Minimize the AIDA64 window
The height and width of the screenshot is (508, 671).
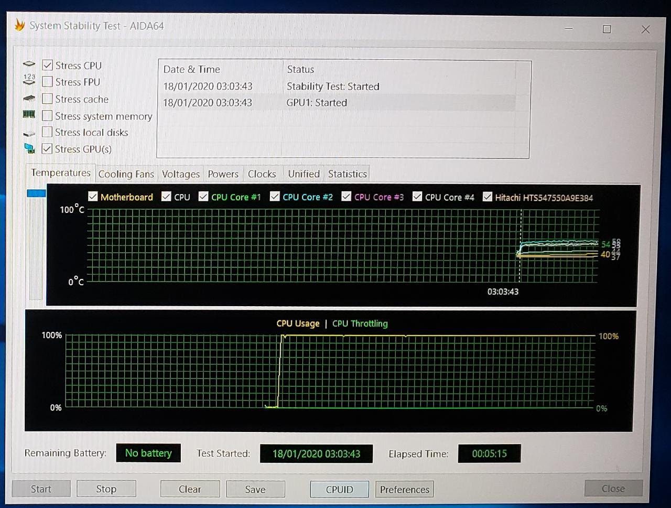click(569, 29)
